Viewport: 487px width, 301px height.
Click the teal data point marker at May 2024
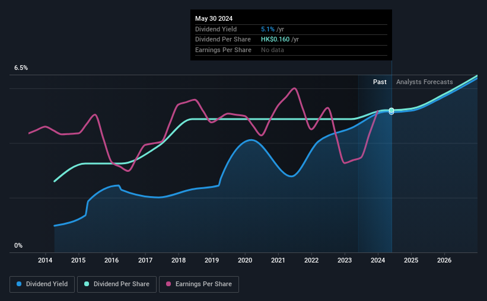pos(391,110)
